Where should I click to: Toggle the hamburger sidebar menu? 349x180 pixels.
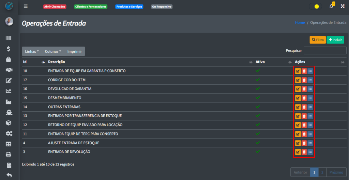pos(26,6)
